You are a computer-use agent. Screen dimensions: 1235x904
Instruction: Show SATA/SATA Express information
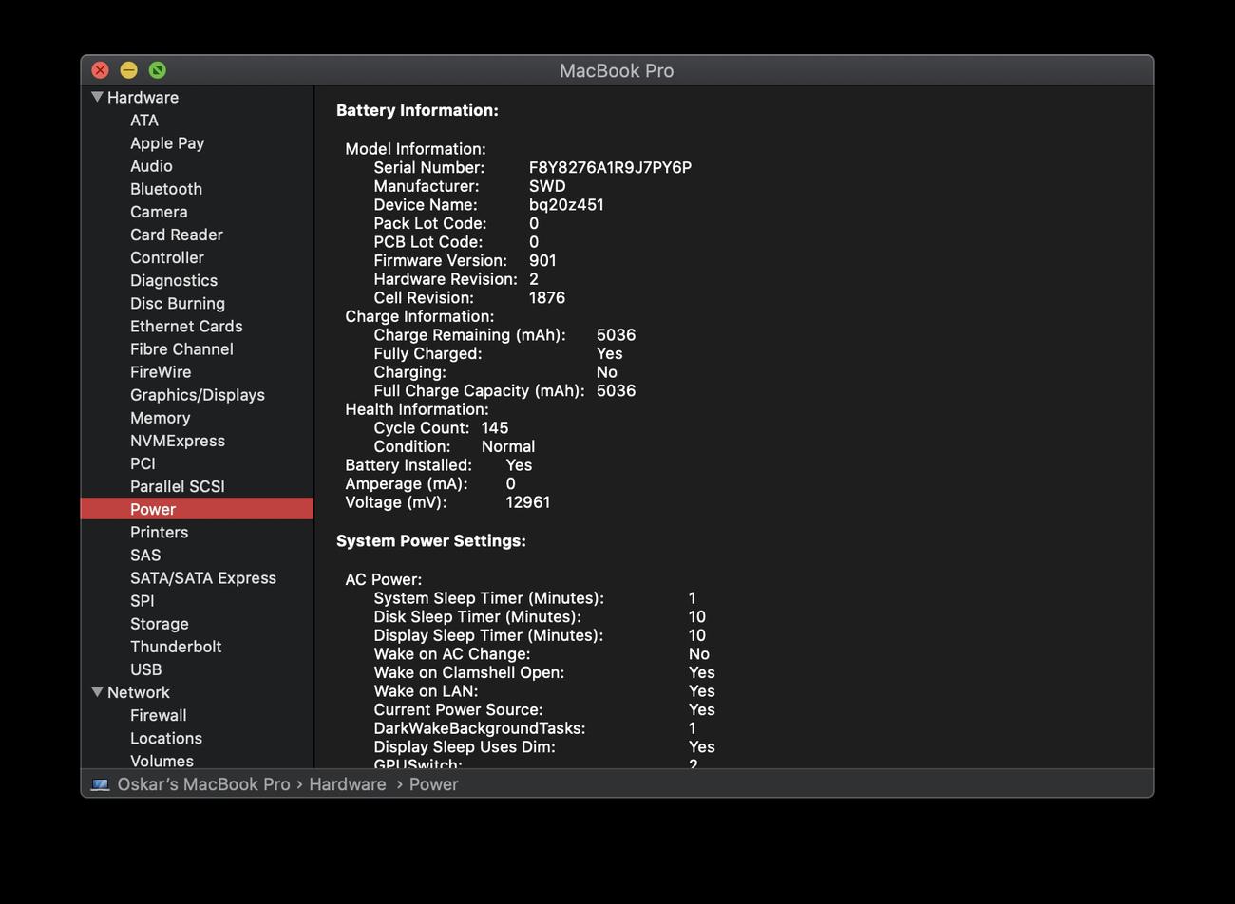pos(203,577)
